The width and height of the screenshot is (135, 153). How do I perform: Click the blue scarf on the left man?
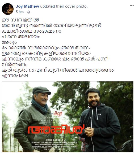pos(40,107)
